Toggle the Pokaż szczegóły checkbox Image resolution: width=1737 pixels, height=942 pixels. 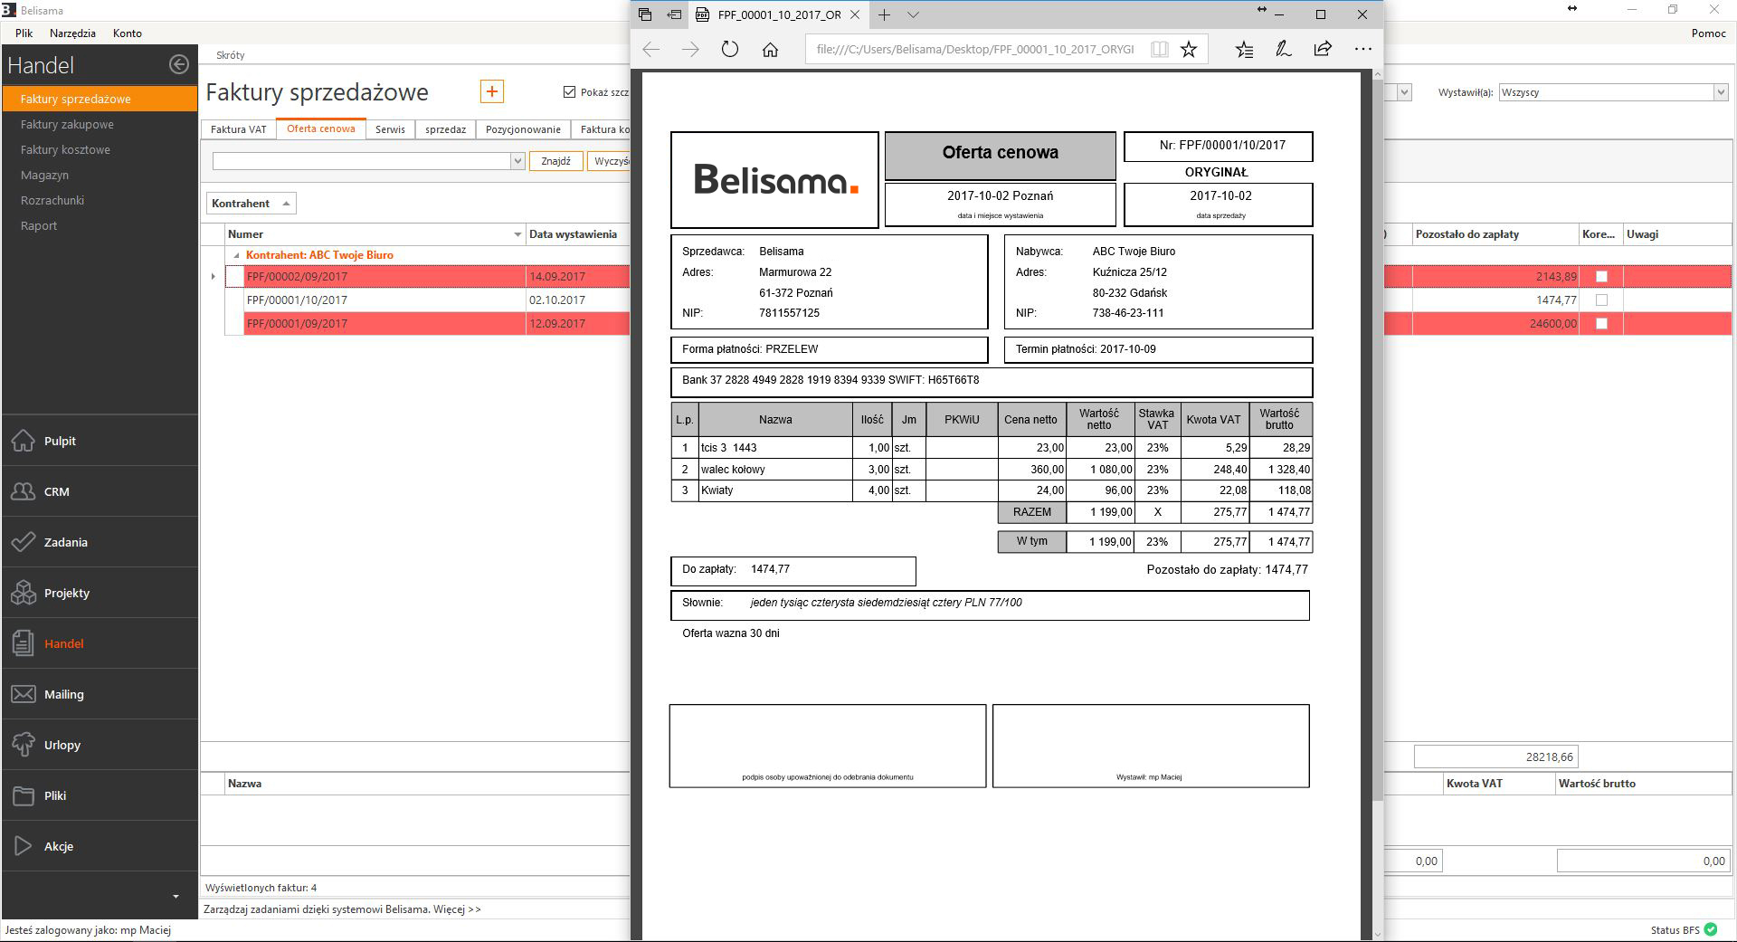pyautogui.click(x=569, y=92)
